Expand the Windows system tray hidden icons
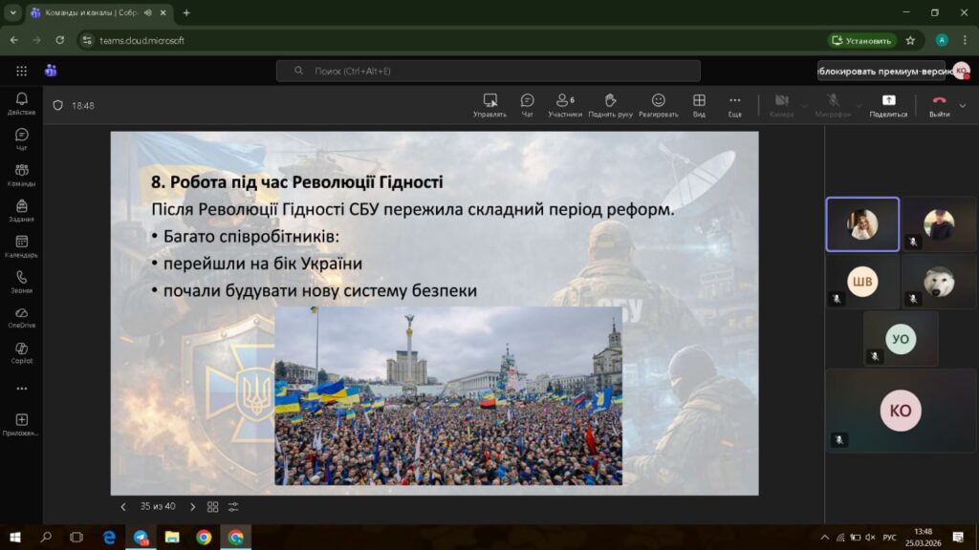The width and height of the screenshot is (979, 550). point(824,538)
